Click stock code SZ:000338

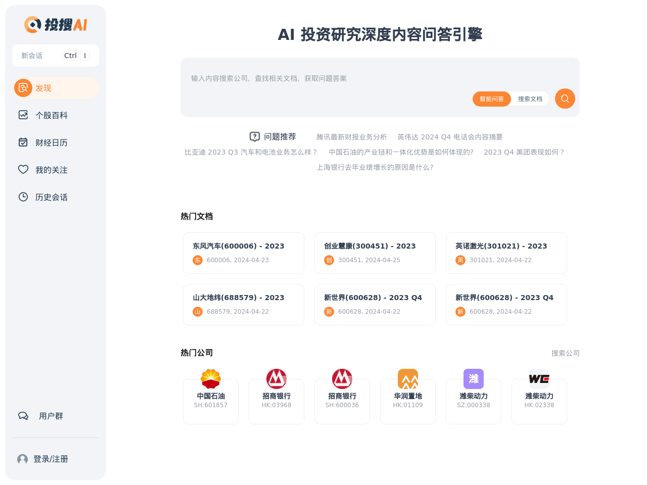pos(474,405)
